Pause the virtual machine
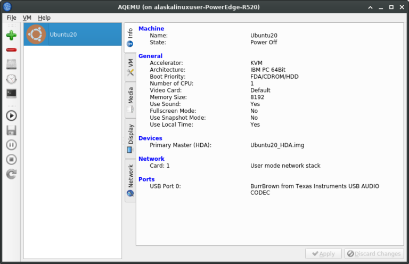Screen dimensions: 409x264 pos(11,145)
